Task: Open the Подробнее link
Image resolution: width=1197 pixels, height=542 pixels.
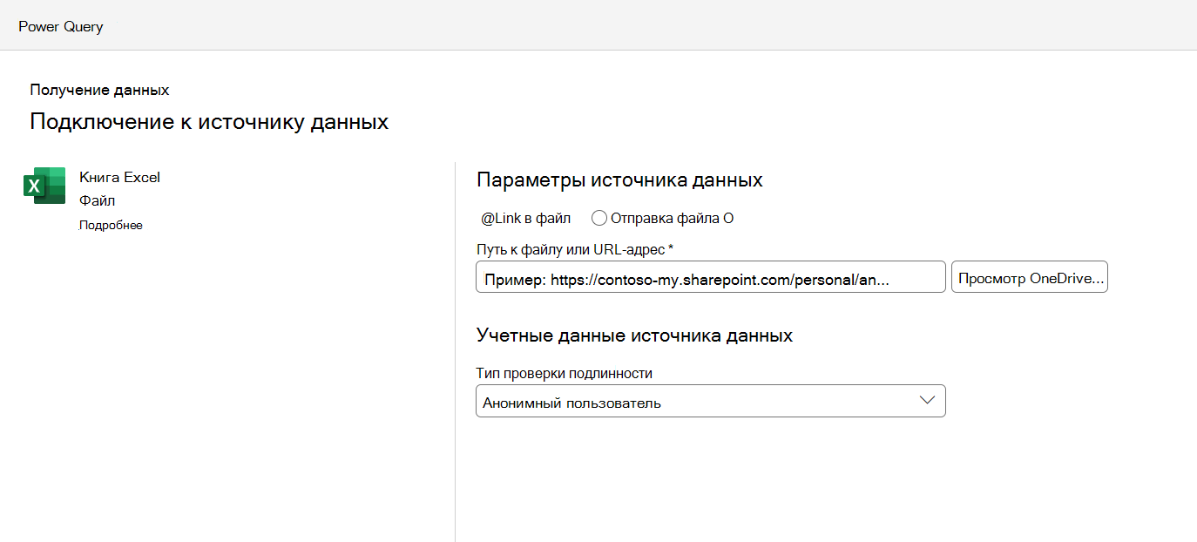Action: 111,225
